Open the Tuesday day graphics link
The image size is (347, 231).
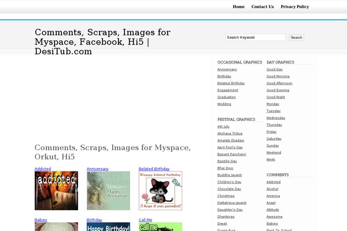pos(274,111)
